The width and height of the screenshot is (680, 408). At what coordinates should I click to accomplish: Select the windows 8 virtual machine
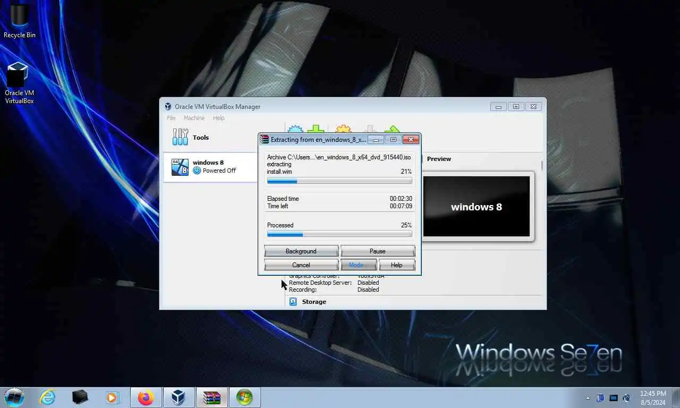pos(210,167)
